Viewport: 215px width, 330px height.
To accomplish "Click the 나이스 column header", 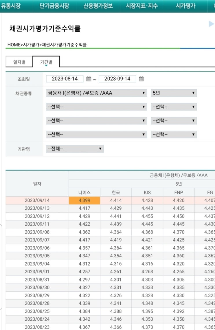I will pyautogui.click(x=84, y=193).
